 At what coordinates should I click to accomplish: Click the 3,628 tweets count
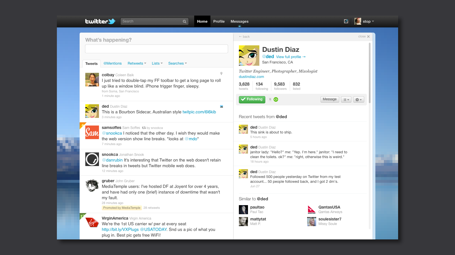(x=244, y=86)
